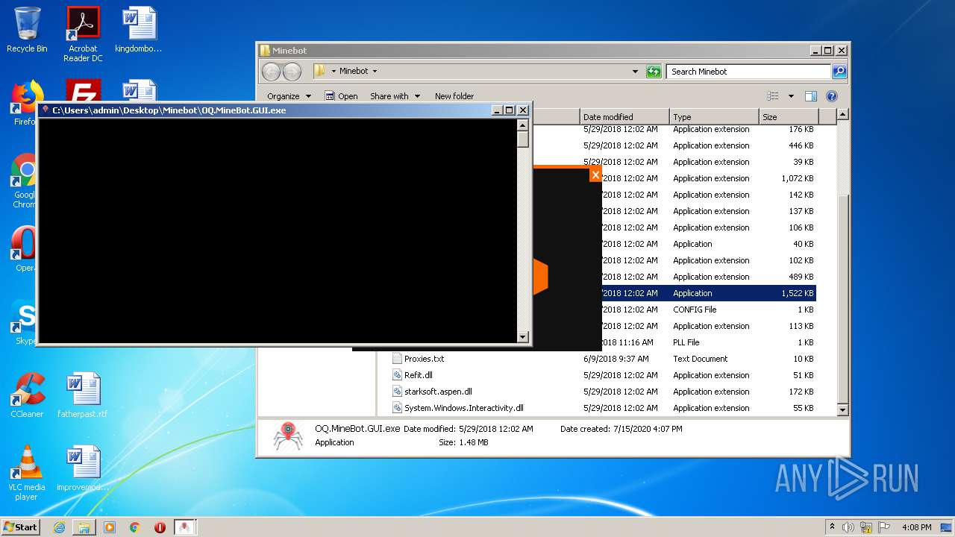
Task: Select the 1,522 KB Application row
Action: pyautogui.click(x=709, y=293)
